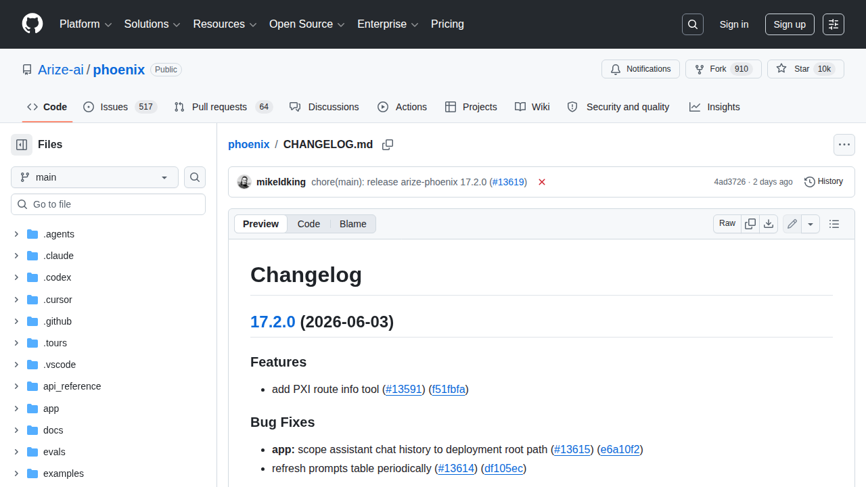Expand the app folder chevron

coord(16,409)
